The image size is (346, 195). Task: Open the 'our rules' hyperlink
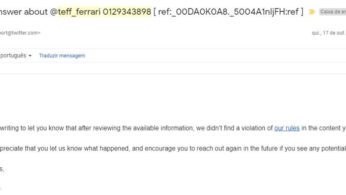(287, 128)
